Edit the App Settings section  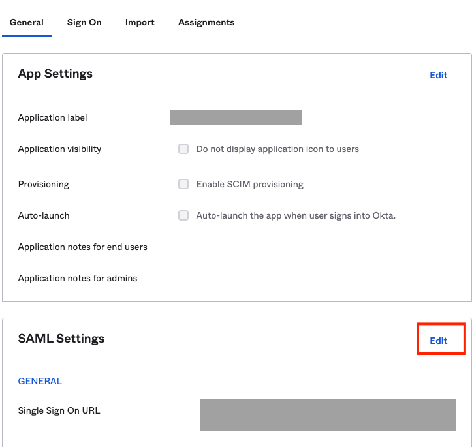(x=438, y=75)
